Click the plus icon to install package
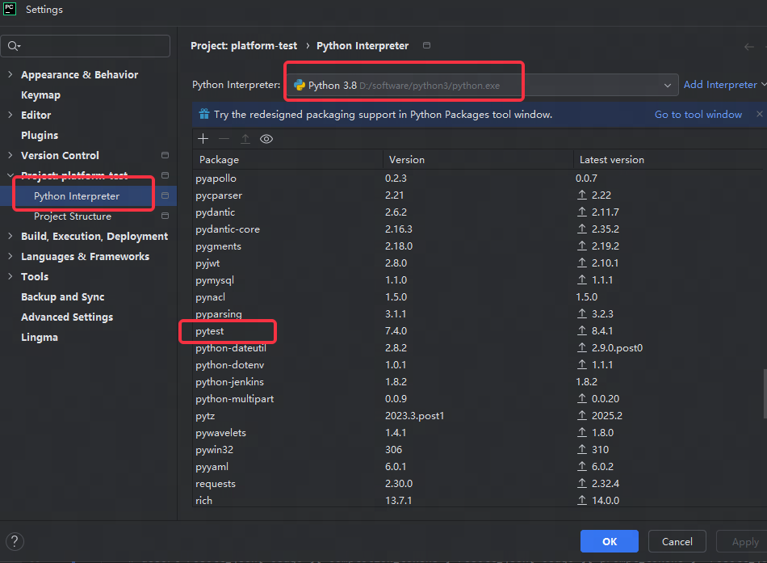767x563 pixels. click(203, 139)
